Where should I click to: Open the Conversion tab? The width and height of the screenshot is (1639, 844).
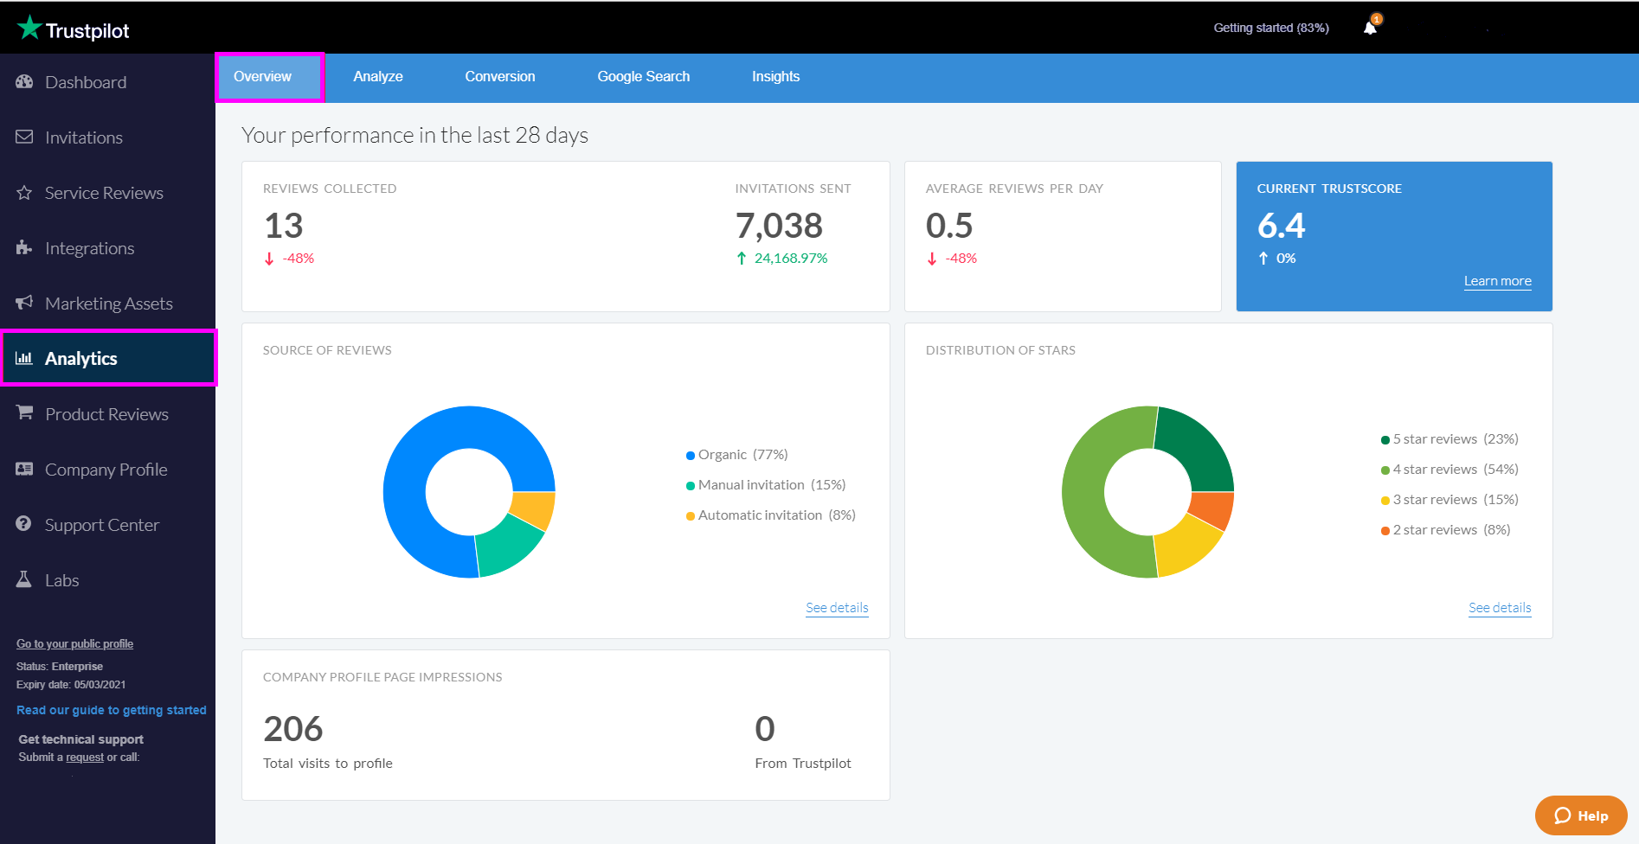tap(500, 77)
